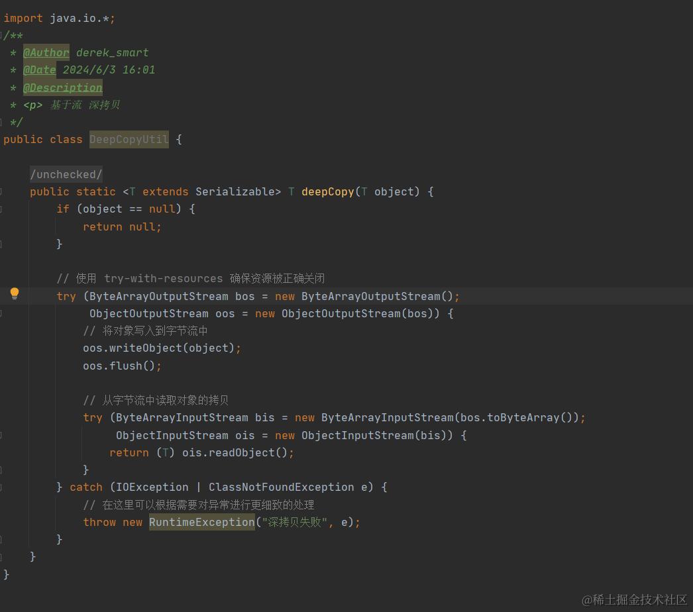Click the "java.io.*" import package

pyautogui.click(x=80, y=18)
